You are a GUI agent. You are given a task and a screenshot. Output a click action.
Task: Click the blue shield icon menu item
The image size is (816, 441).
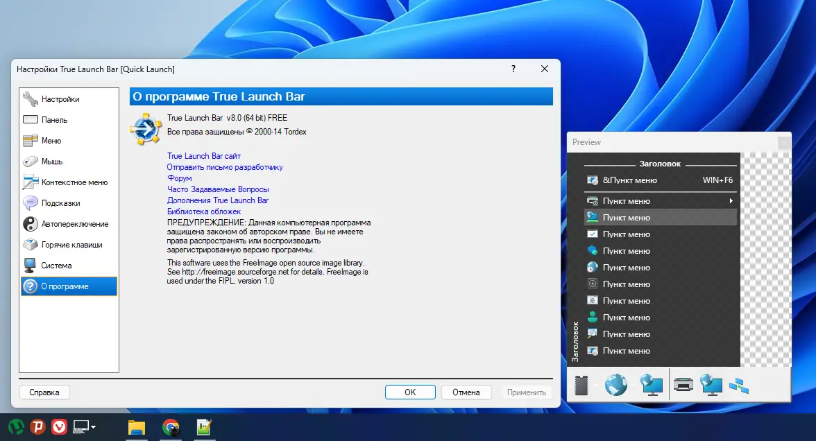pos(593,251)
